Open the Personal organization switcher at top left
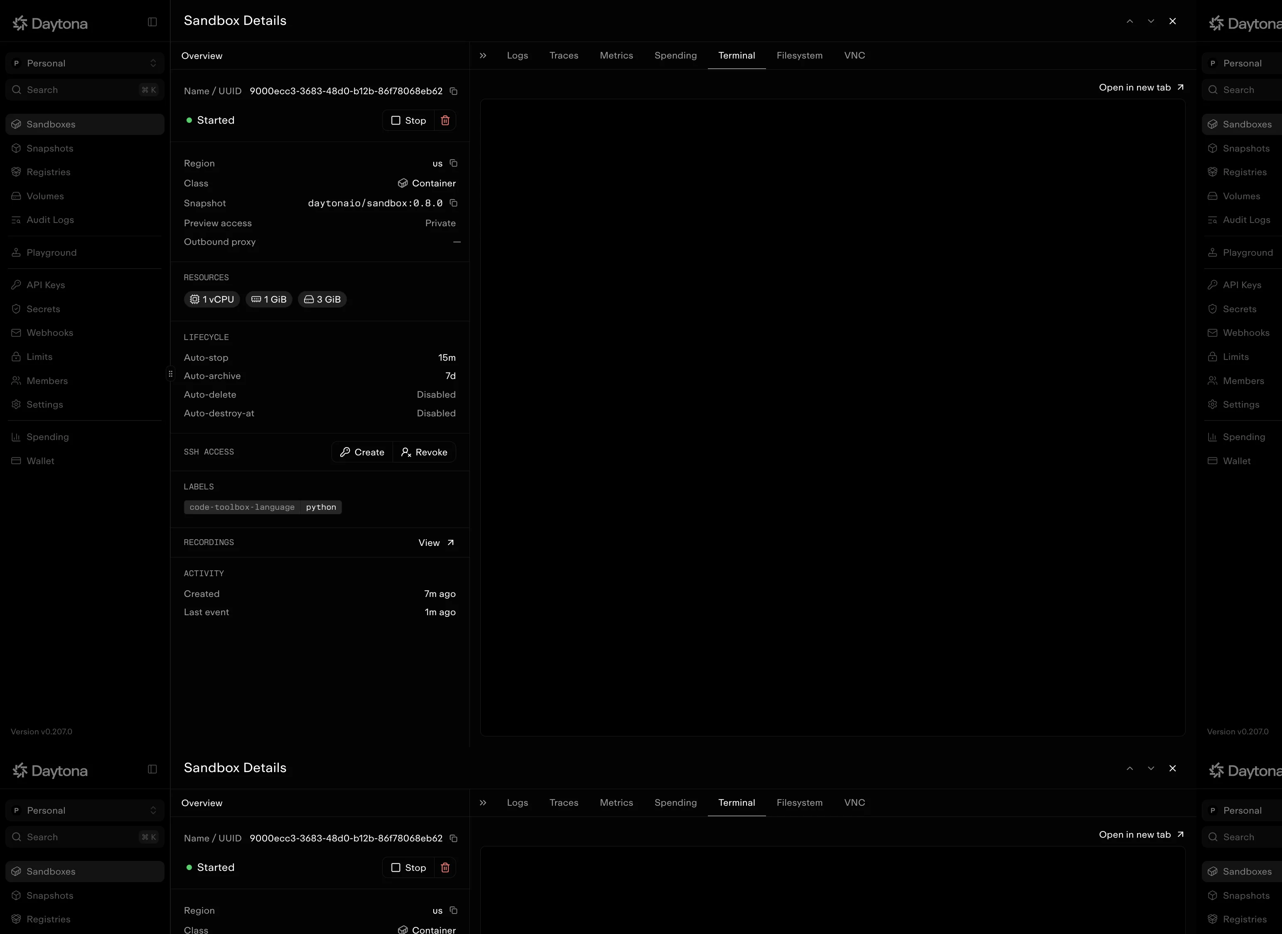This screenshot has width=1282, height=934. pos(85,64)
